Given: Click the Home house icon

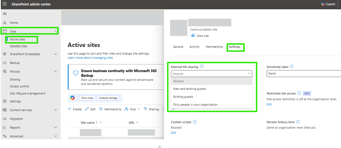Looking at the screenshot, I should [x=5, y=23].
